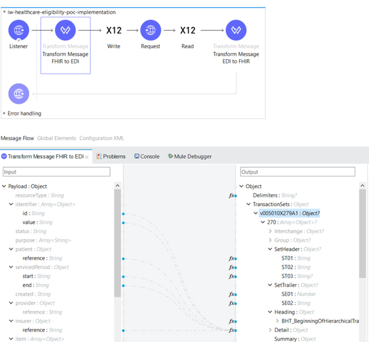
Task: Collapse the output Object root node
Action: (241, 186)
